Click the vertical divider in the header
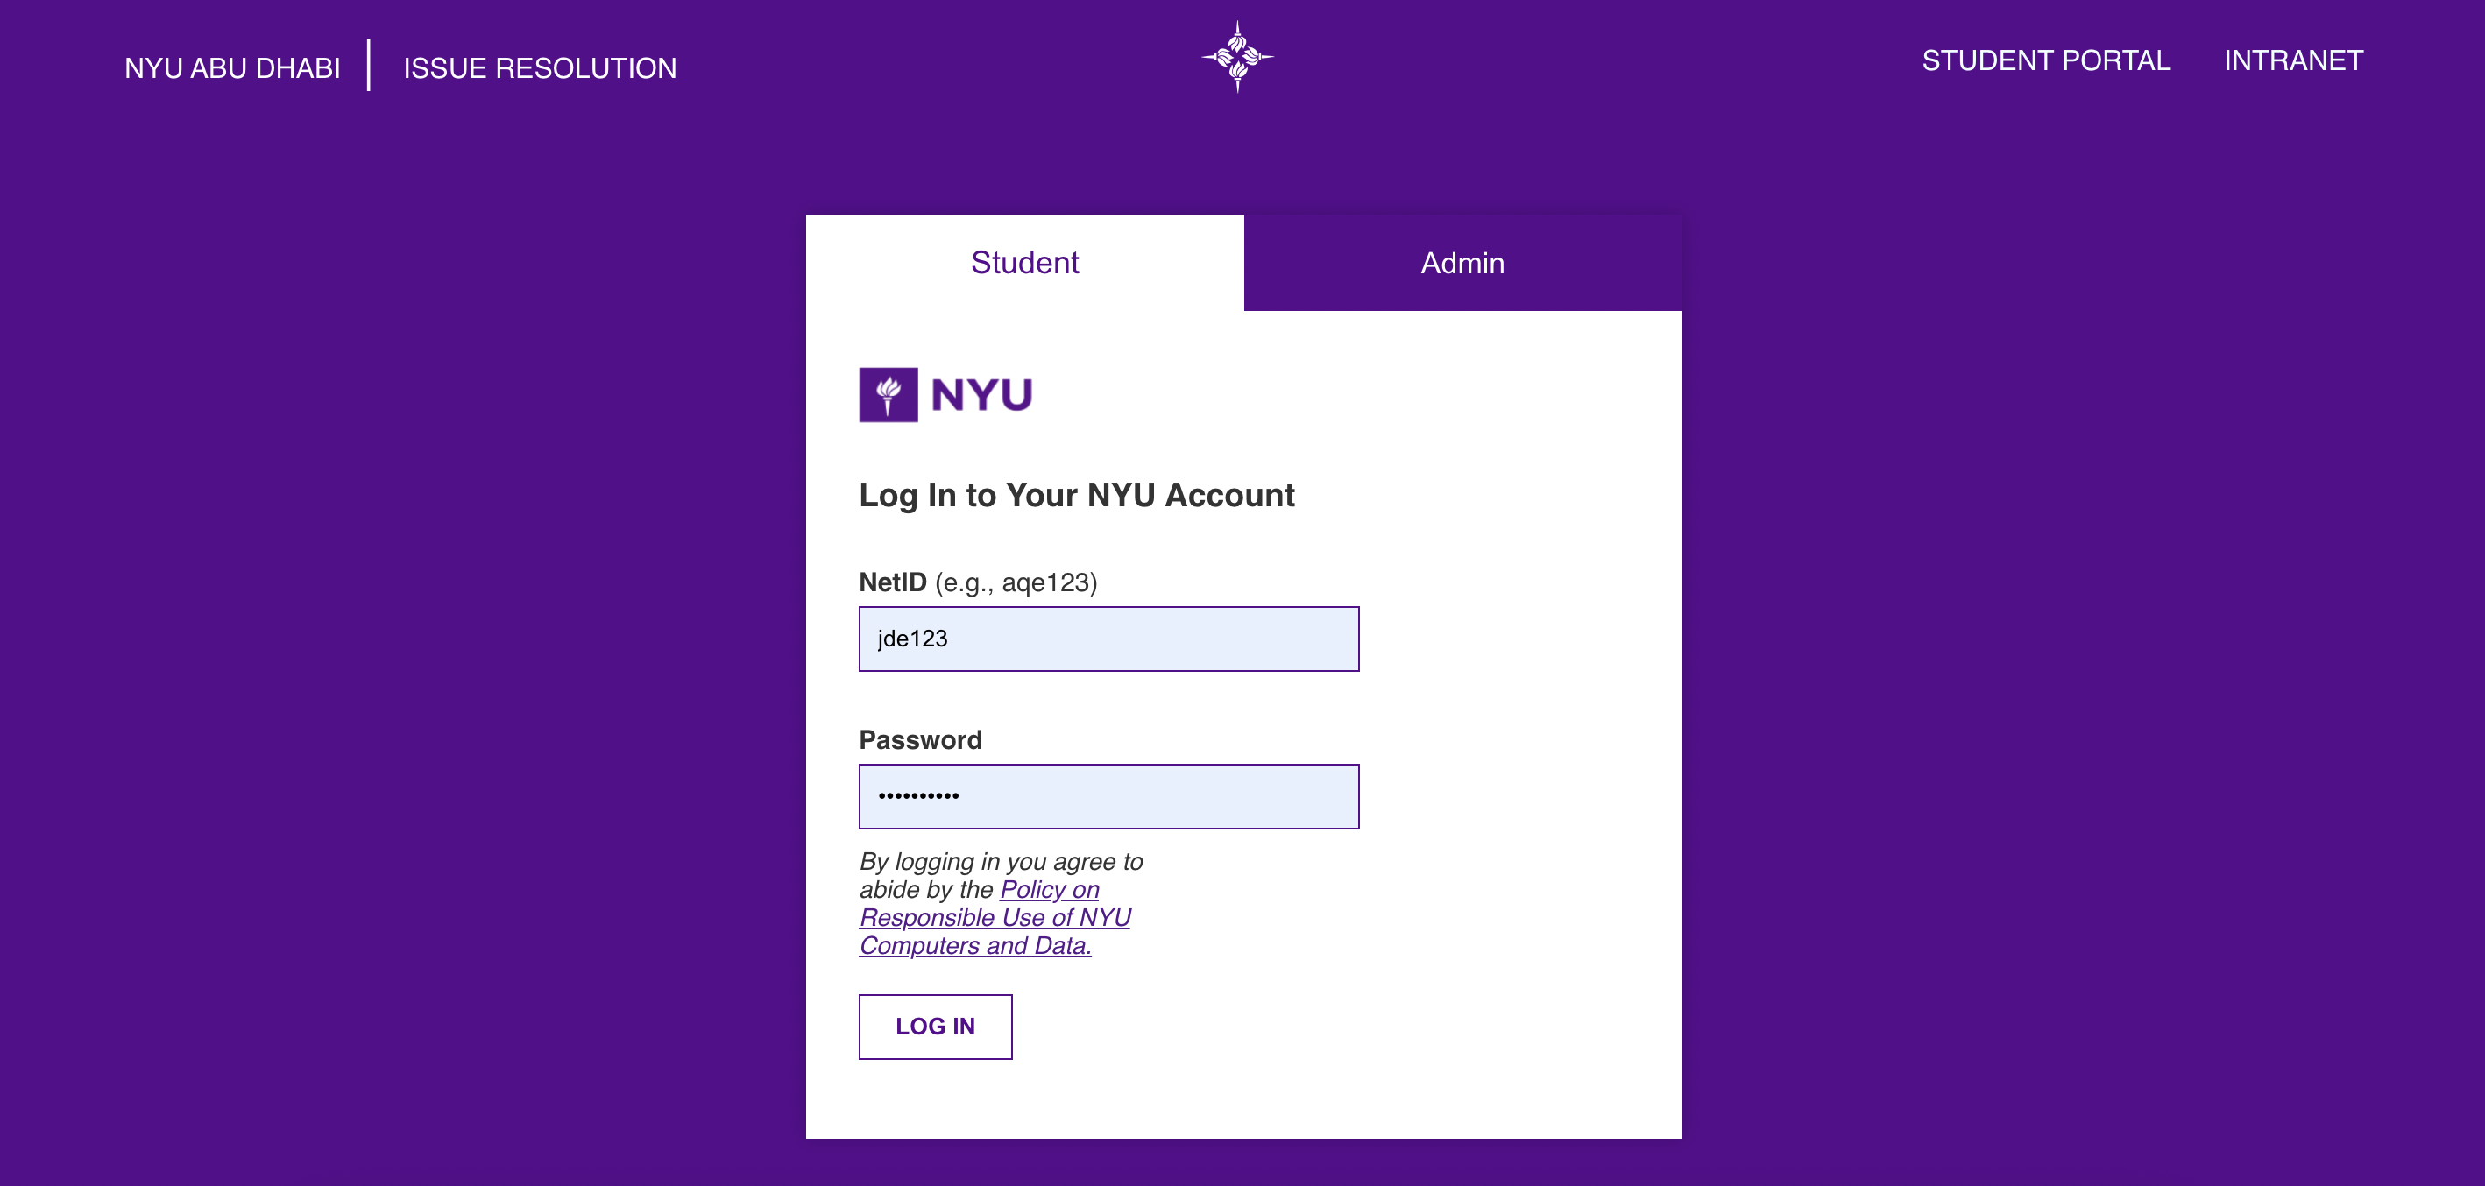2485x1186 pixels. [369, 66]
